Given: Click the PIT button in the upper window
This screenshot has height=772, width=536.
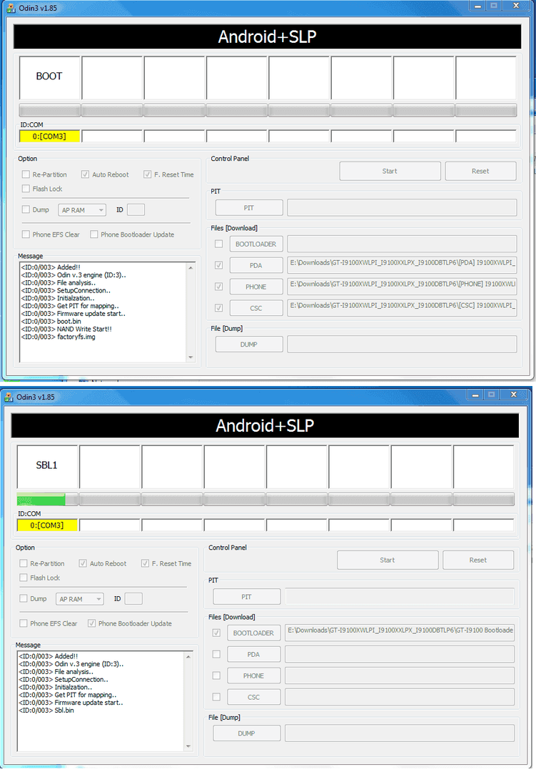Looking at the screenshot, I should pos(249,208).
